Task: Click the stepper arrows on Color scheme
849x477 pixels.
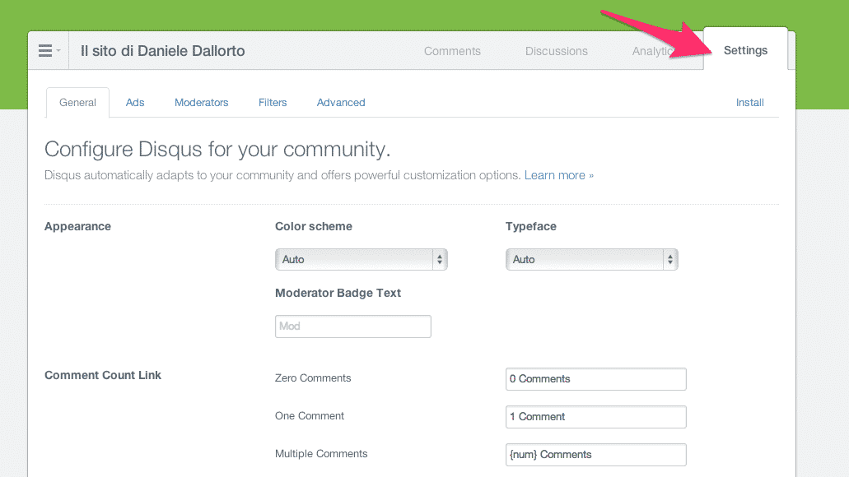Action: coord(440,260)
